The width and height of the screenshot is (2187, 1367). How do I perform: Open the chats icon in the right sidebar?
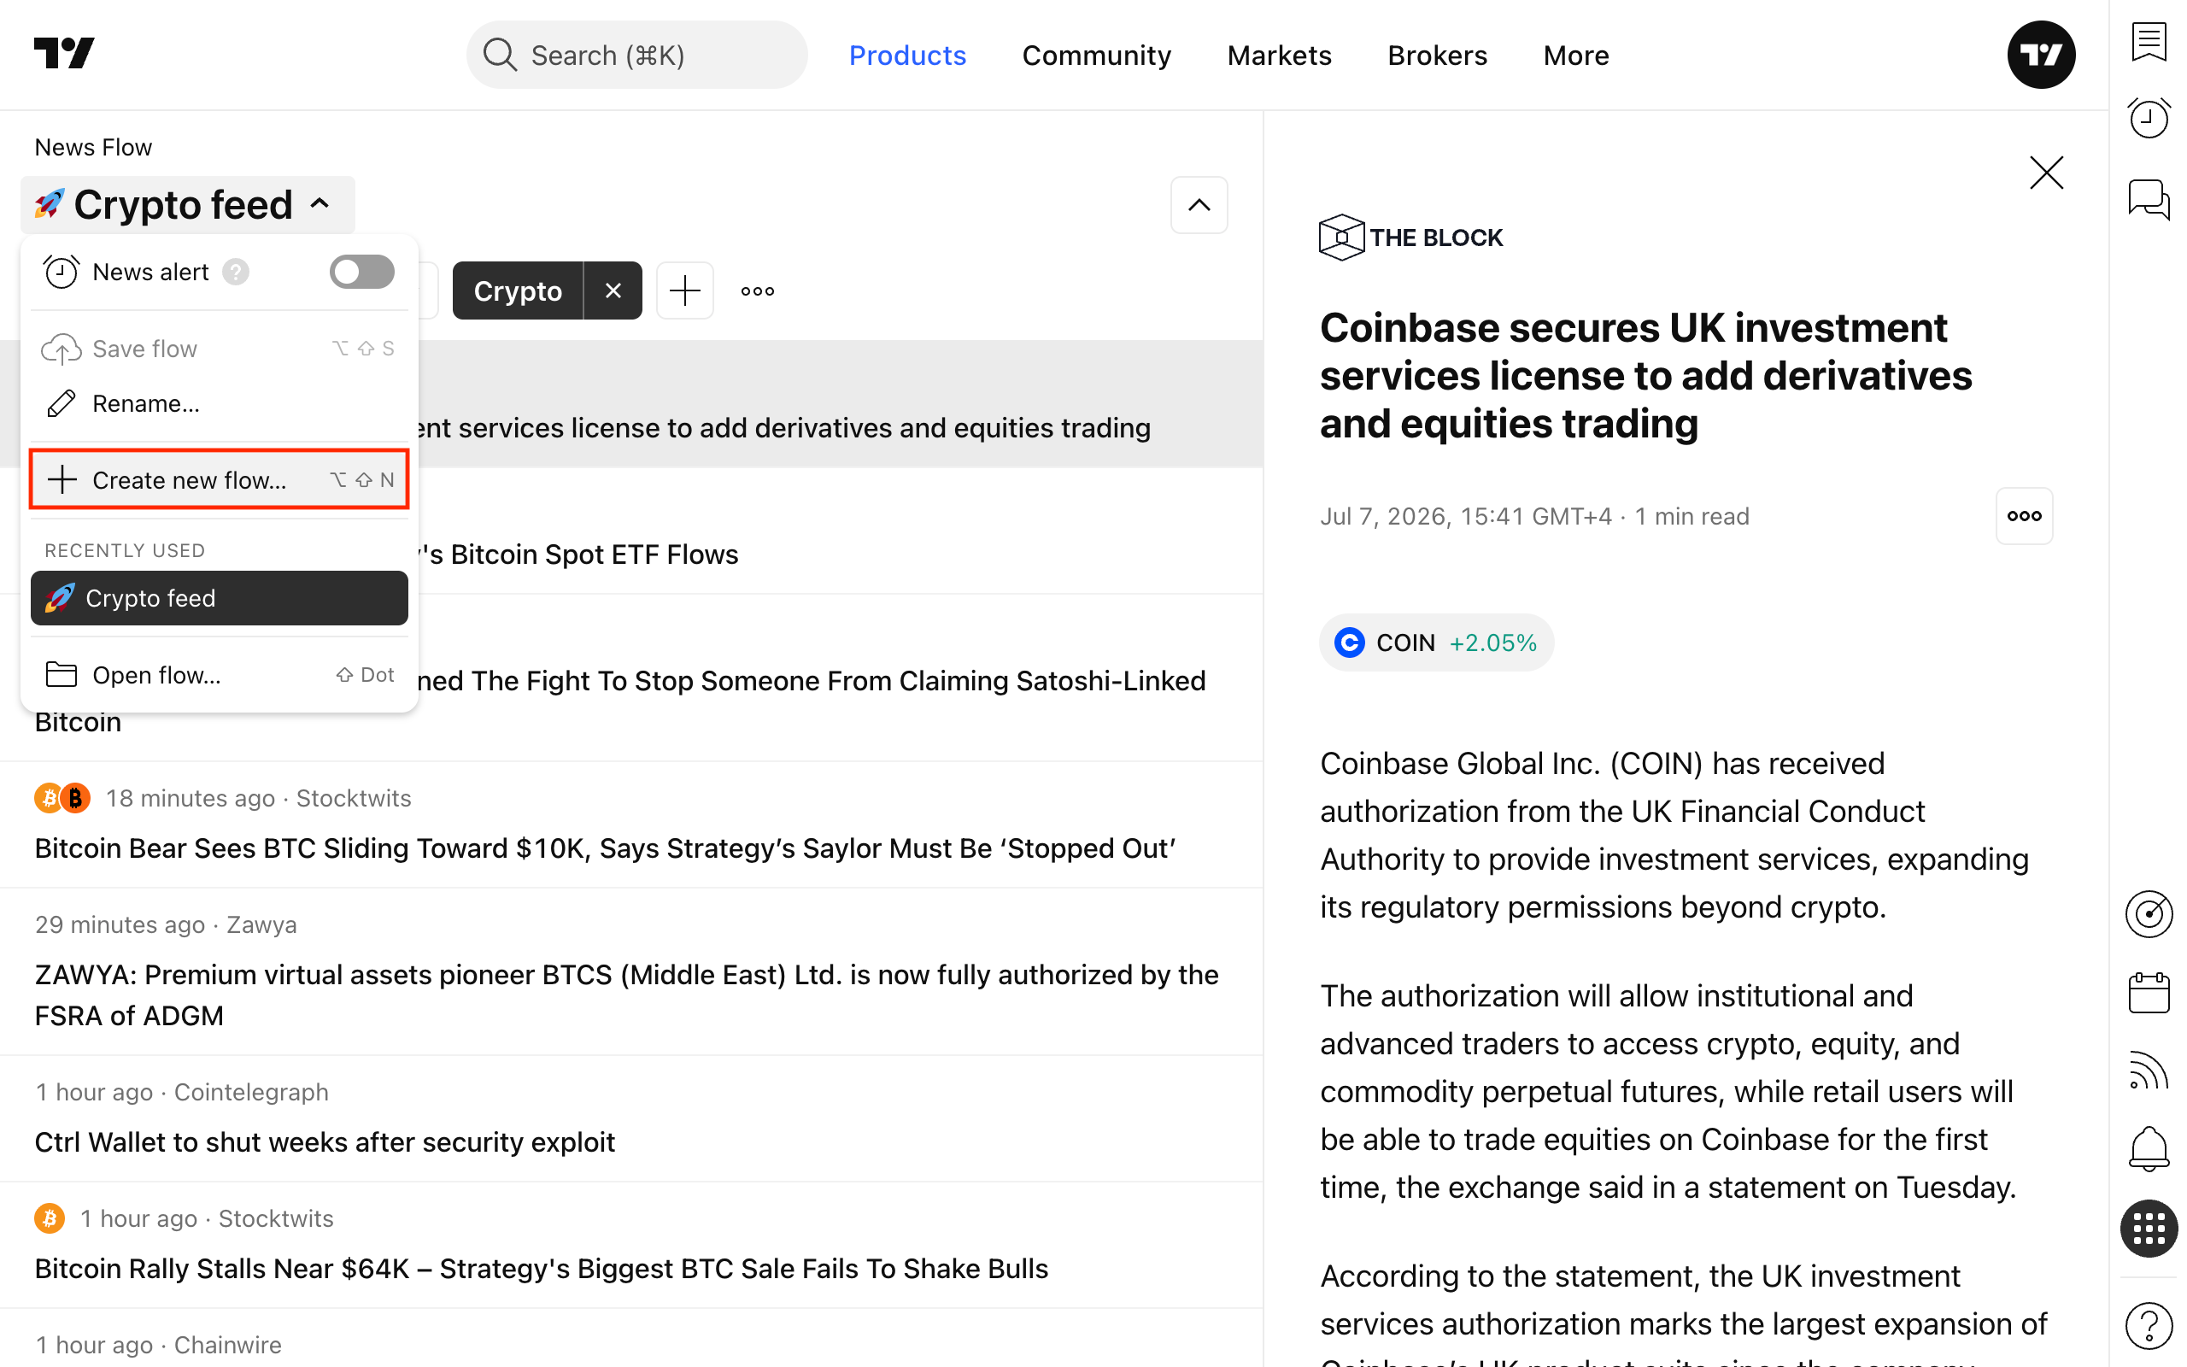[2149, 199]
